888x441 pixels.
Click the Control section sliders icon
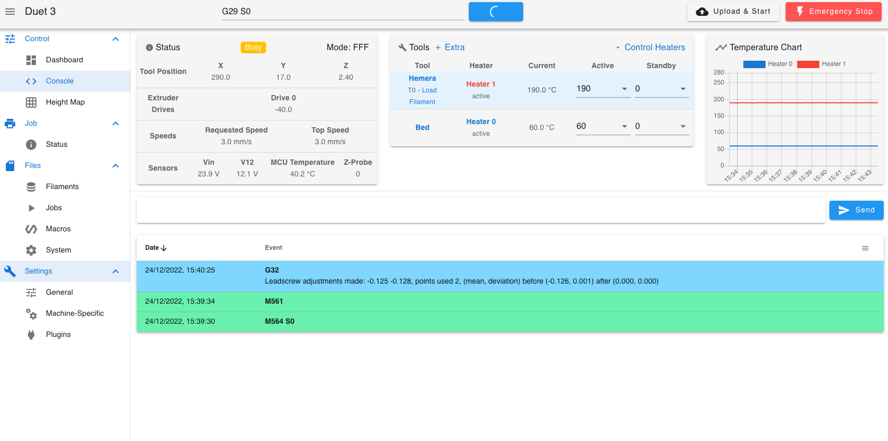(x=10, y=39)
